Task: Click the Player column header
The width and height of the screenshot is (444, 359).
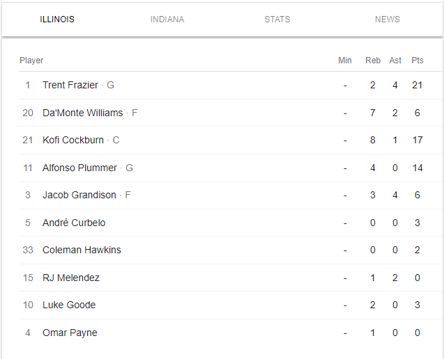Action: point(31,61)
